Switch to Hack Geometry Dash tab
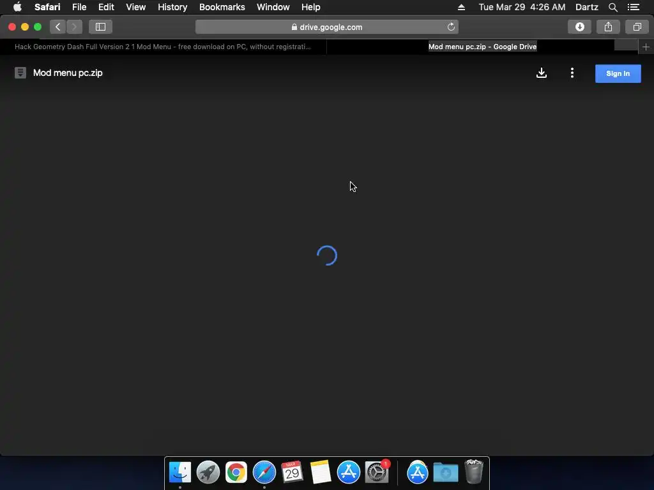Image resolution: width=654 pixels, height=490 pixels. point(163,47)
